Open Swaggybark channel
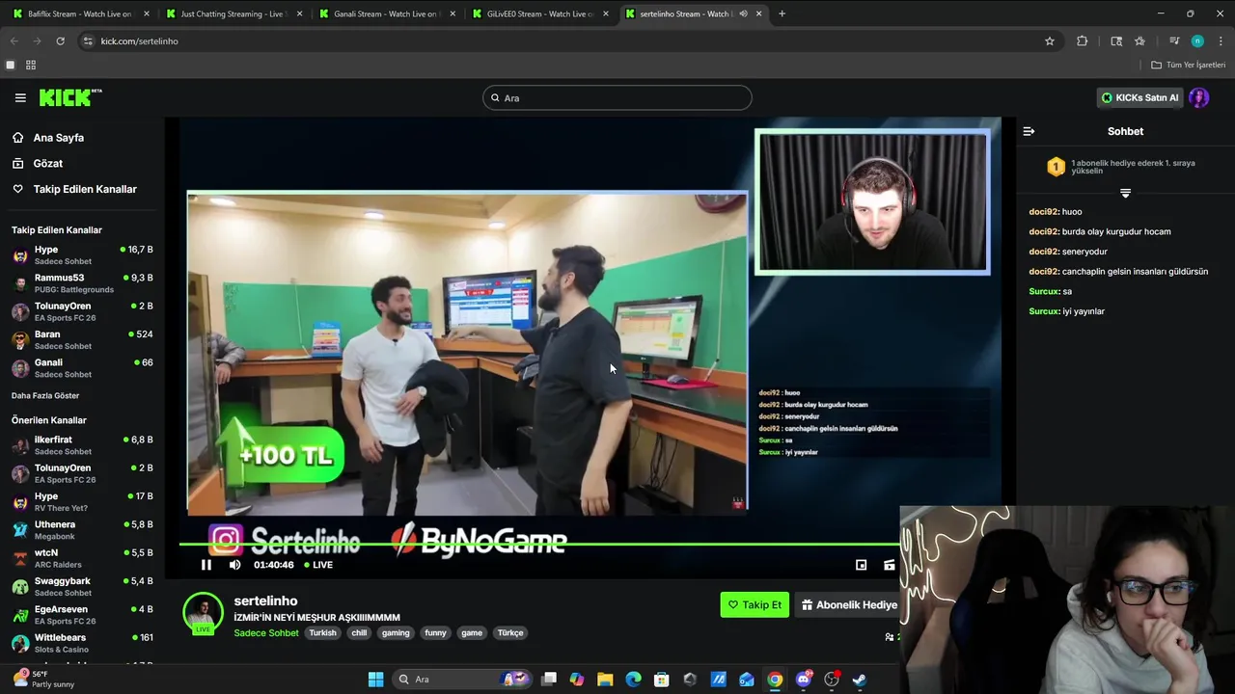This screenshot has height=694, width=1235. (82, 587)
